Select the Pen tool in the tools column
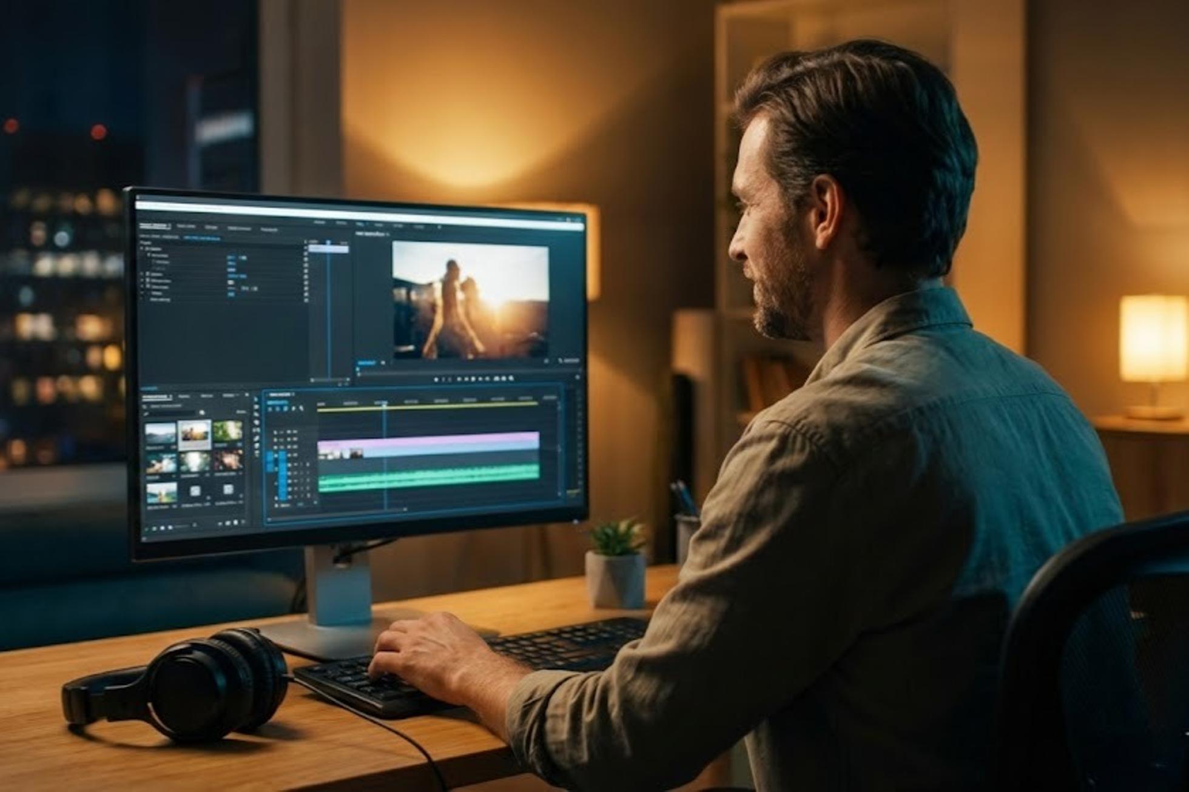The width and height of the screenshot is (1189, 792). [x=257, y=438]
